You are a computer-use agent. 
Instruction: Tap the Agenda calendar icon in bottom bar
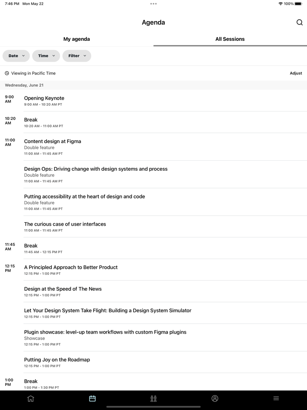(92, 398)
